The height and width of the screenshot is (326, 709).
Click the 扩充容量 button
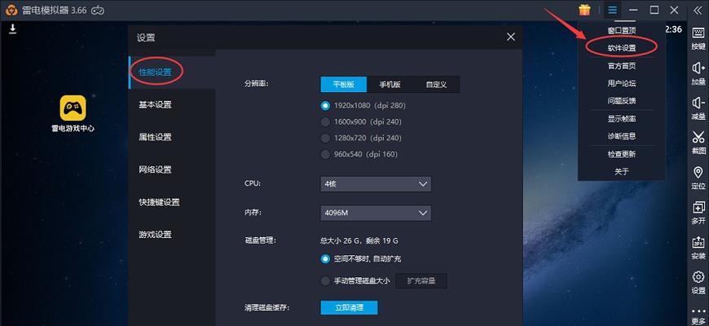tap(421, 281)
